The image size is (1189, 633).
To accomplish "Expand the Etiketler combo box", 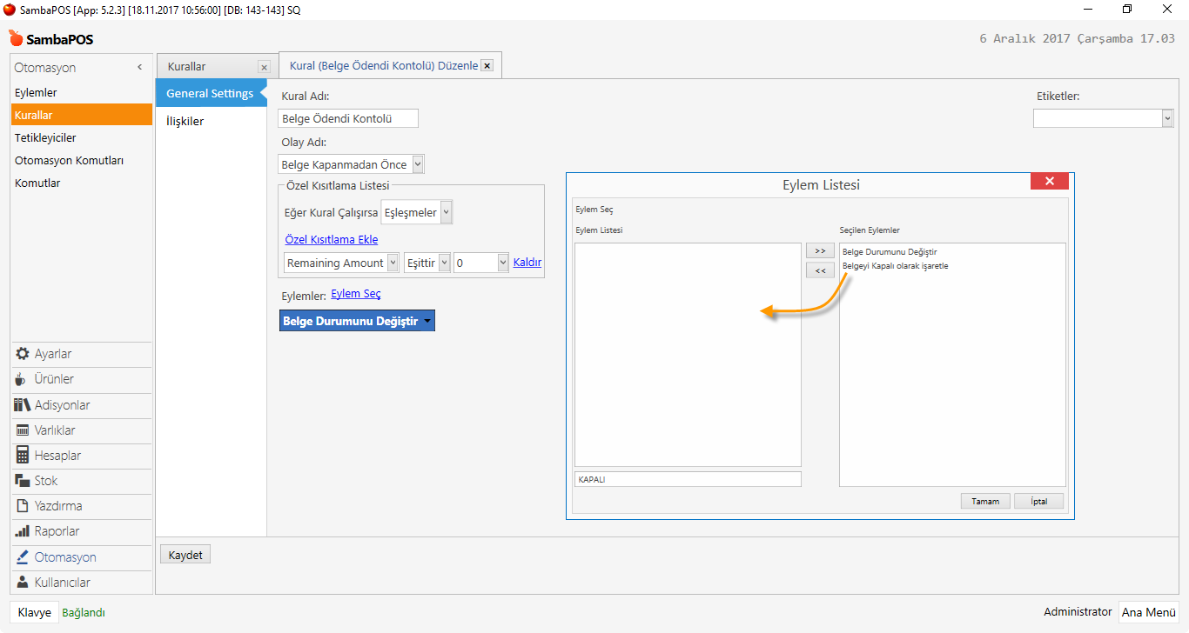I will pyautogui.click(x=1167, y=118).
